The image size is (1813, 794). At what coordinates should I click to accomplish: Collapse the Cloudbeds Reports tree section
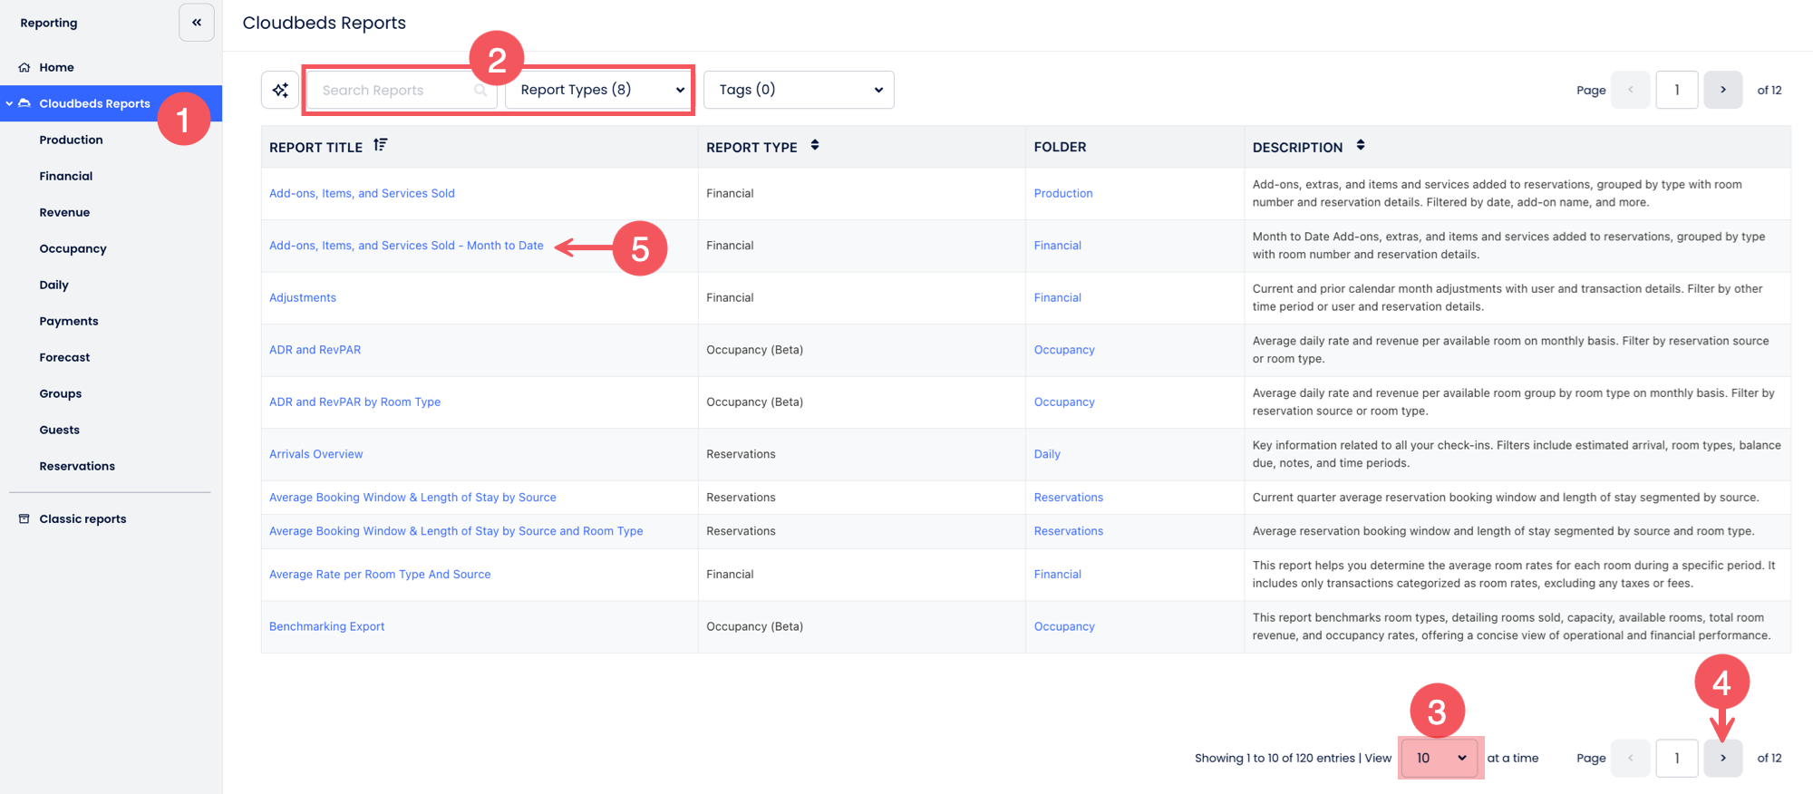[9, 104]
